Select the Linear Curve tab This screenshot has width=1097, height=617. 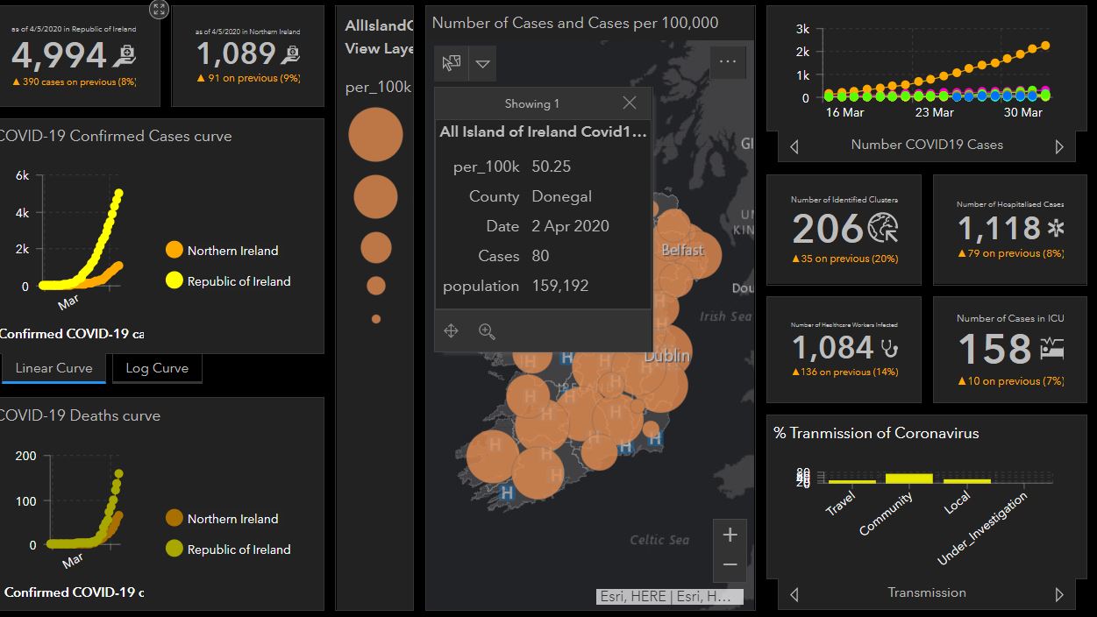(x=53, y=368)
